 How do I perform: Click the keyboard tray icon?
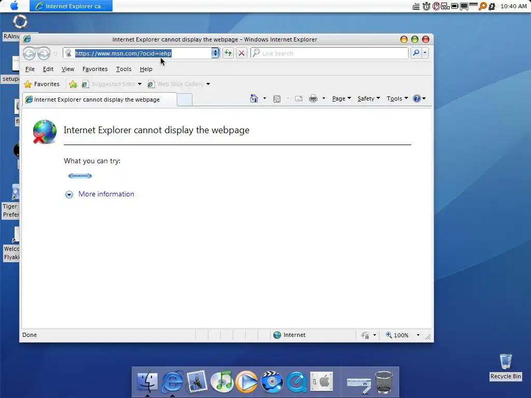pos(416,6)
